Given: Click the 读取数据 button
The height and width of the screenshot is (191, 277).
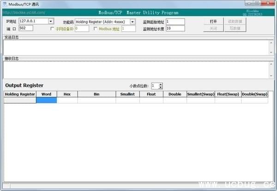Looking at the screenshot, I should (235, 22).
